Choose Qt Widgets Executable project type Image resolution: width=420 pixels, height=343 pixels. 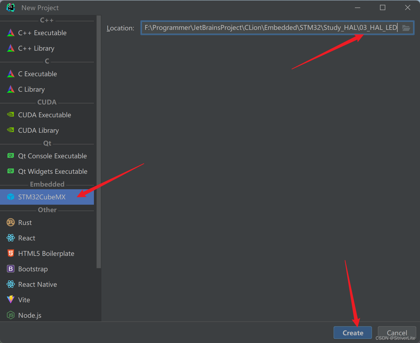pyautogui.click(x=47, y=171)
